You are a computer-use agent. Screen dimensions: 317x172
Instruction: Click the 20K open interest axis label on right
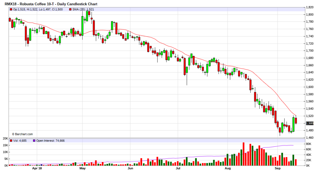point(309,160)
